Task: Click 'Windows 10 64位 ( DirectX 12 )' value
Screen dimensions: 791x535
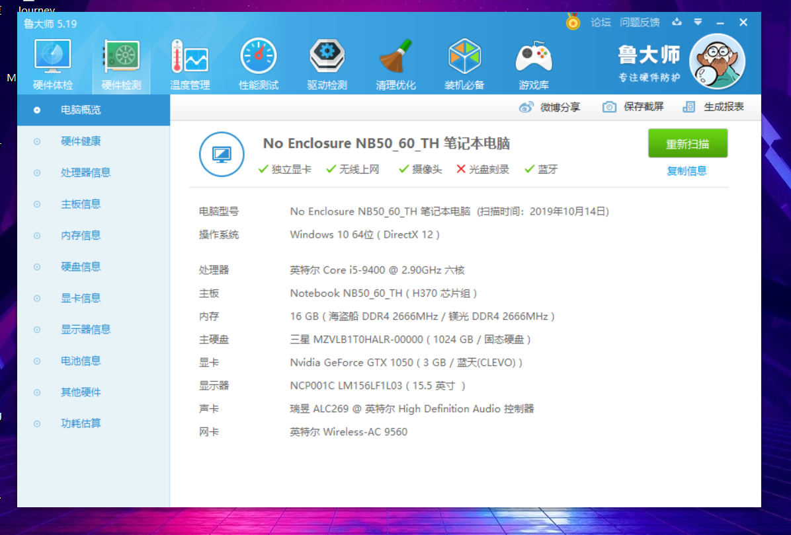Action: pyautogui.click(x=364, y=234)
